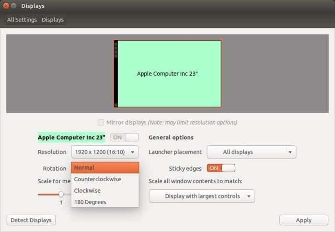The image size is (335, 232).
Task: Click the Apply button
Action: tap(303, 220)
